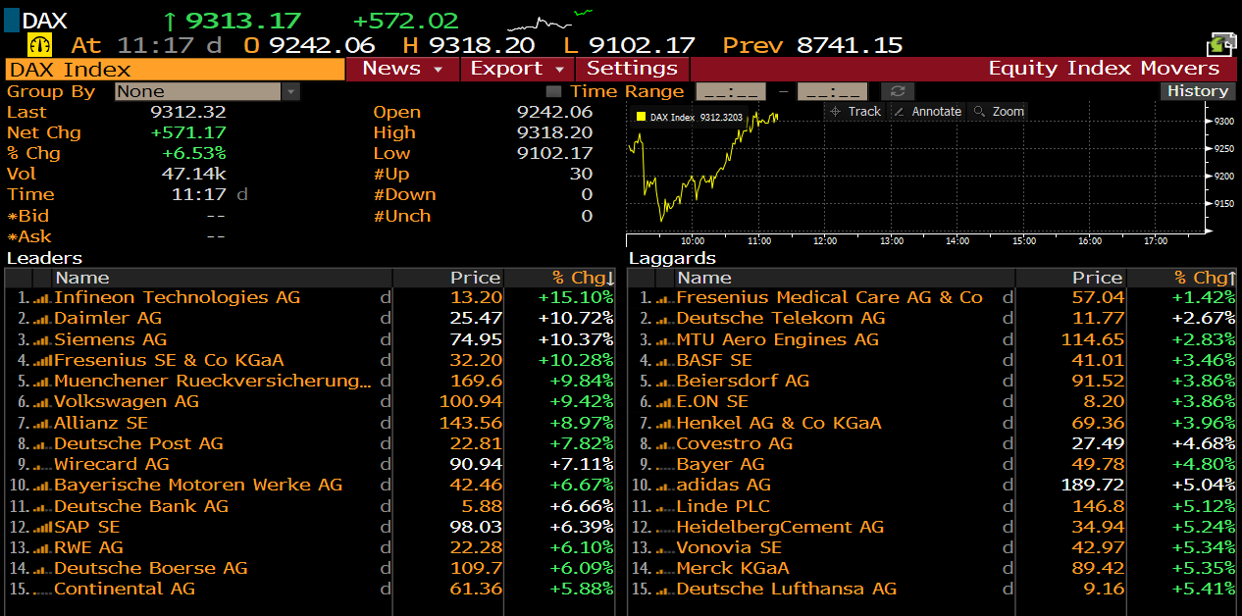The image size is (1242, 616).
Task: Enable the Time Range checkbox
Action: click(x=553, y=91)
